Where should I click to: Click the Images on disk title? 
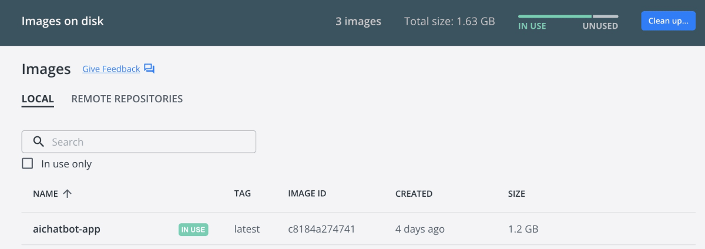coord(62,21)
